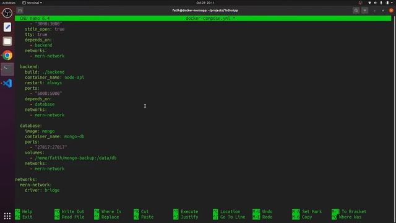Viewport: 396px width, 223px height.
Task: Open the terminal hamburger menu
Action: [x=364, y=11]
